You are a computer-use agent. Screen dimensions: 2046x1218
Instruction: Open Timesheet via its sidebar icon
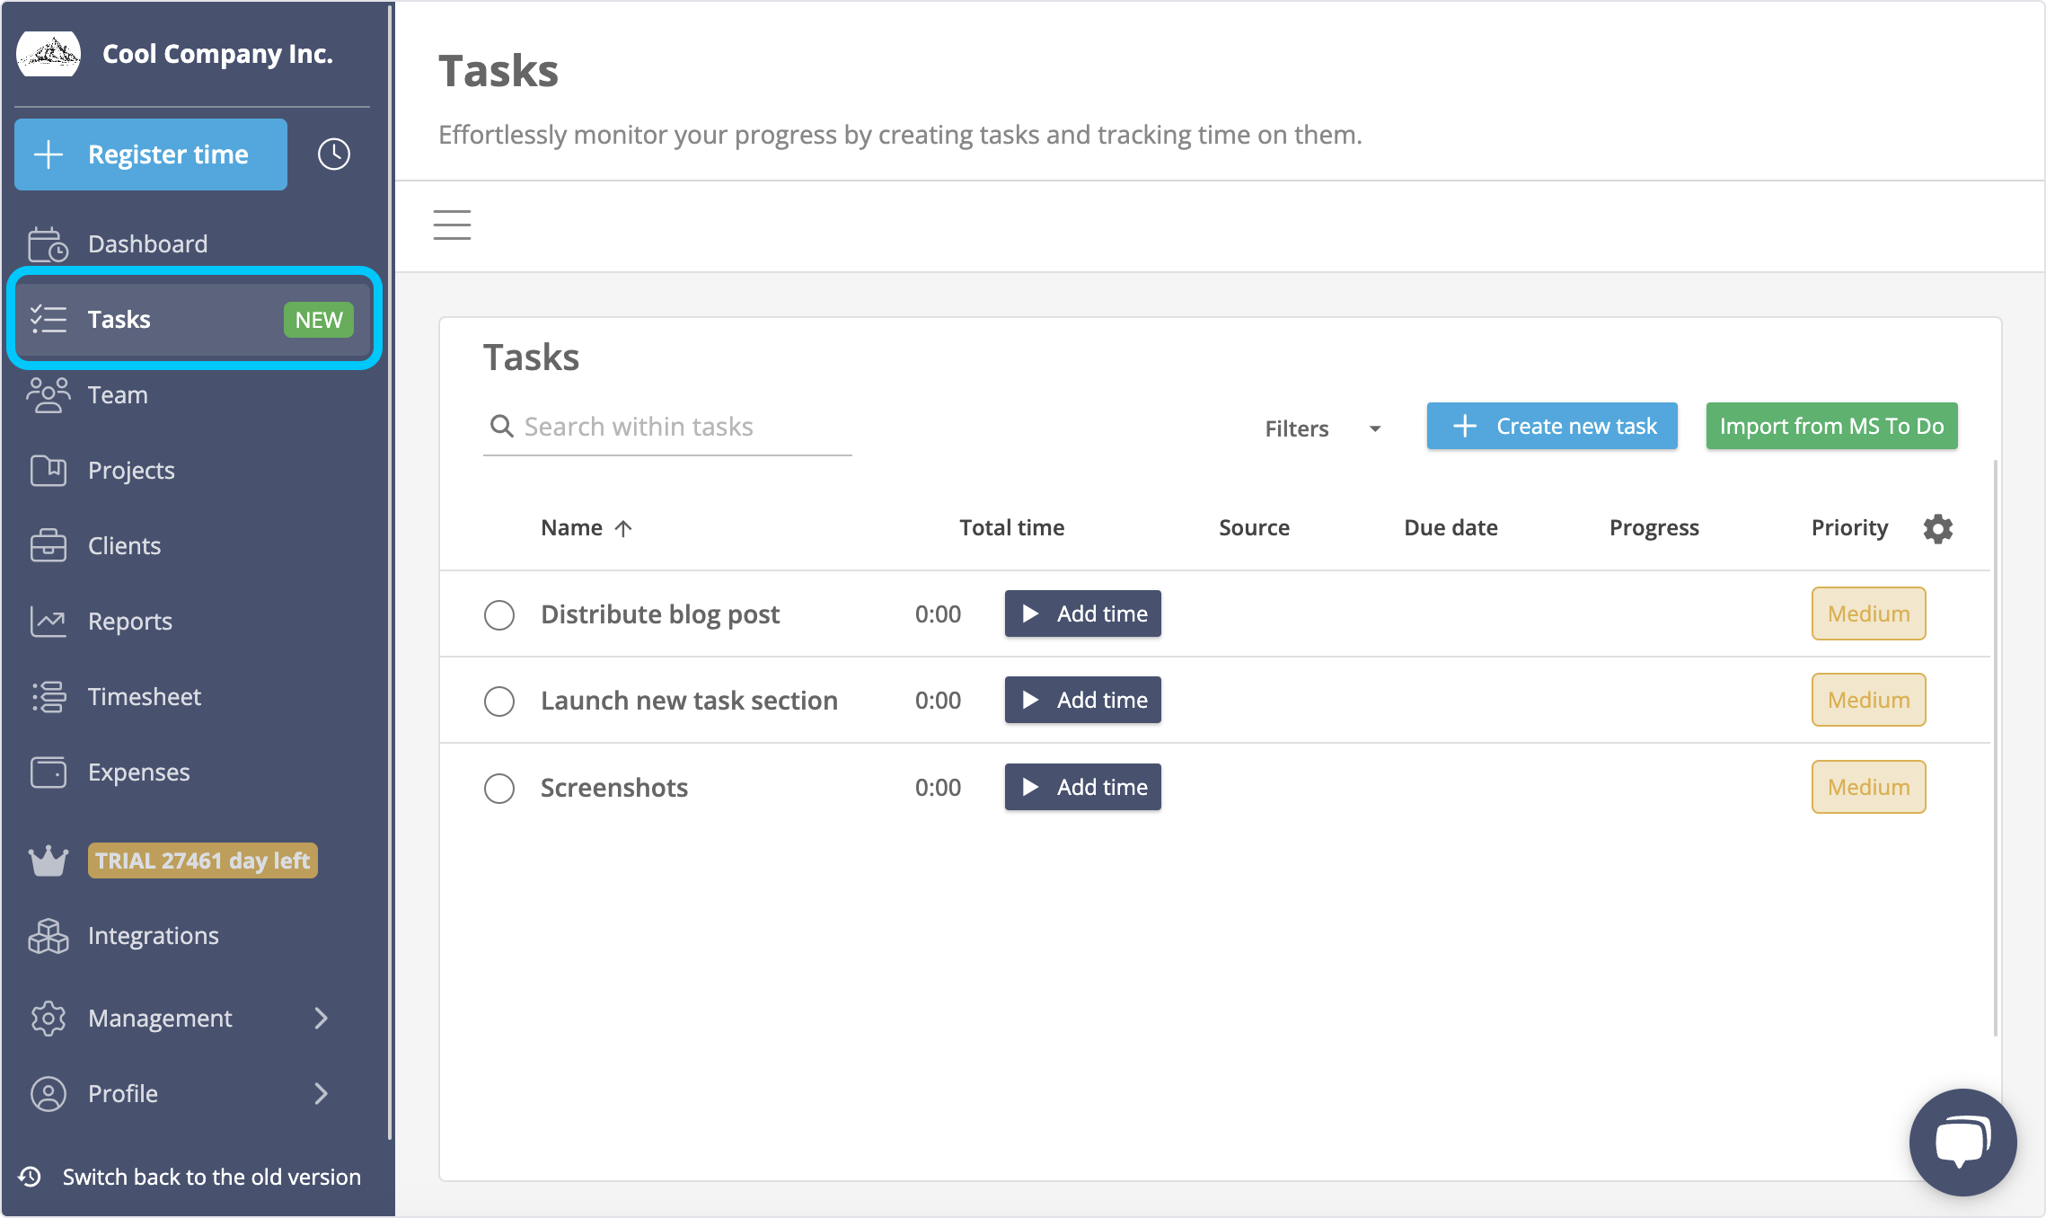[x=49, y=696]
